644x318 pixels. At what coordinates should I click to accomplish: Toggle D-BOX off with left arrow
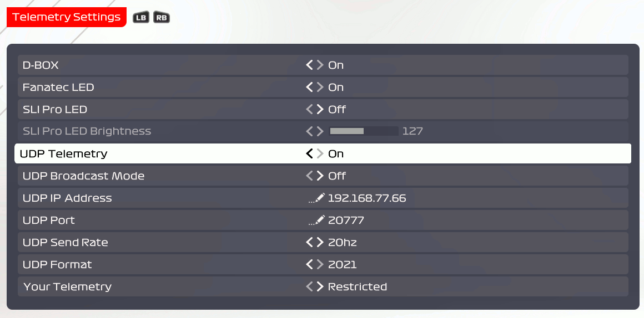click(x=310, y=65)
